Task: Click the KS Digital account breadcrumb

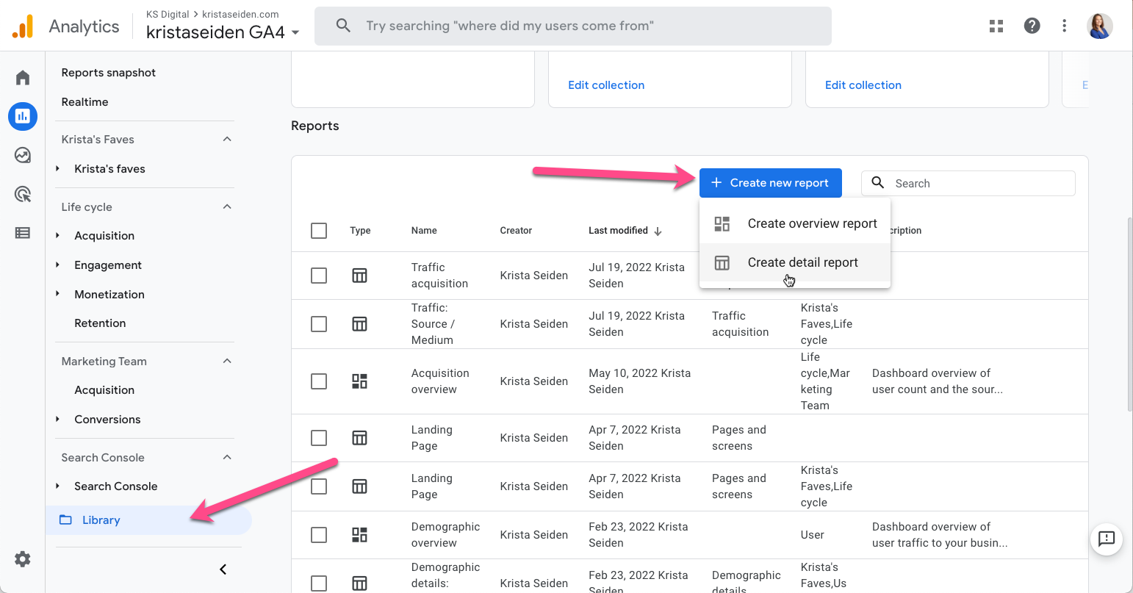Action: click(168, 14)
